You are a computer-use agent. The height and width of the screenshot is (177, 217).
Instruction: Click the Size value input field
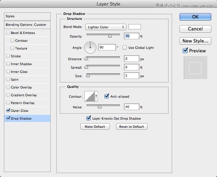131,76
